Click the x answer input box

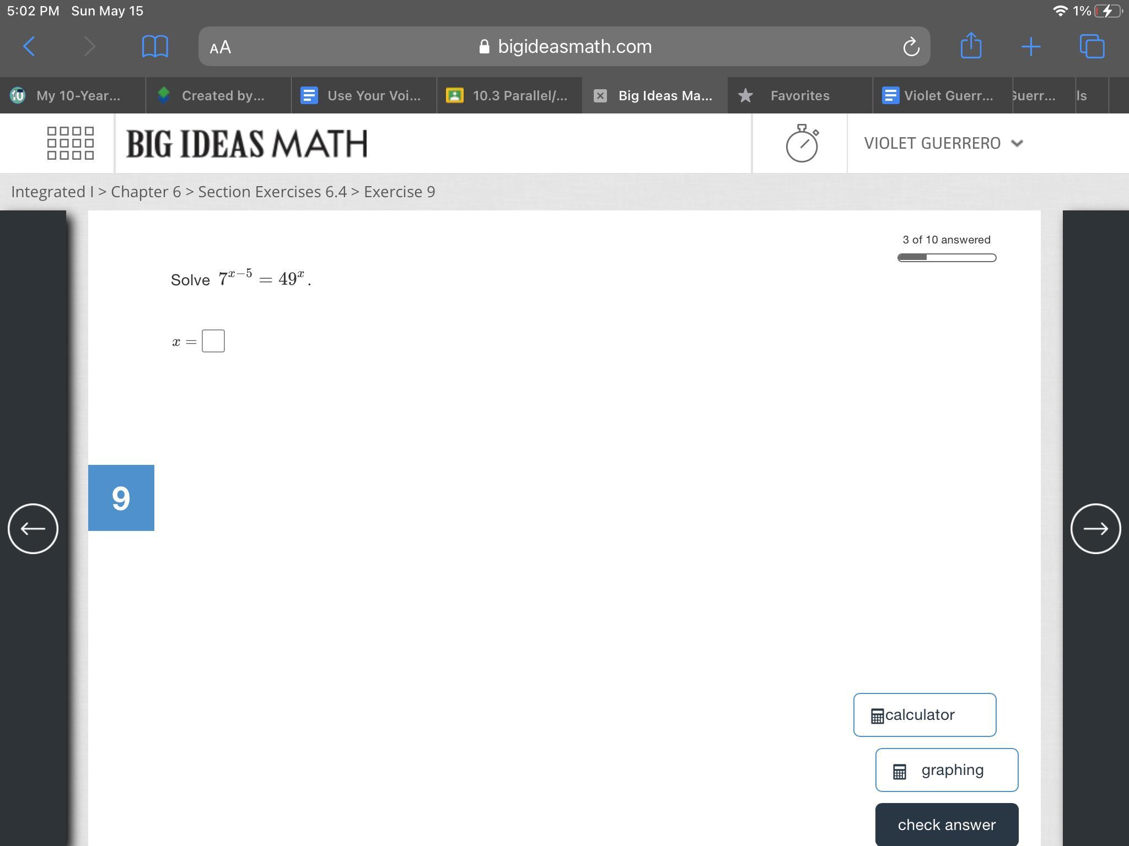pos(213,341)
